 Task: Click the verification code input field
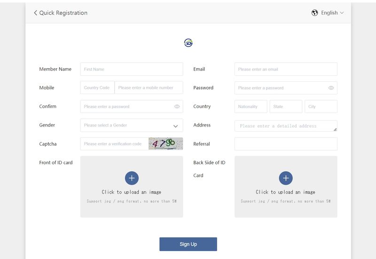pos(114,144)
